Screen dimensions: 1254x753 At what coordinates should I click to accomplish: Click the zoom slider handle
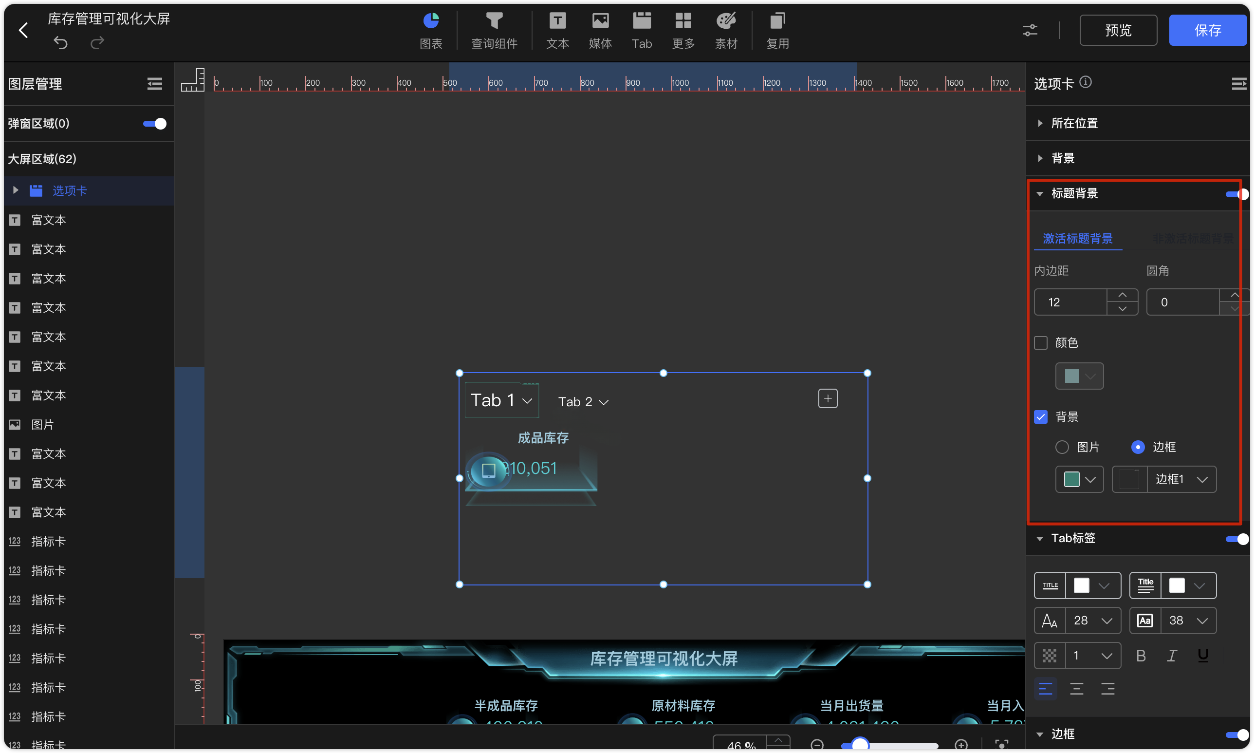[860, 745]
